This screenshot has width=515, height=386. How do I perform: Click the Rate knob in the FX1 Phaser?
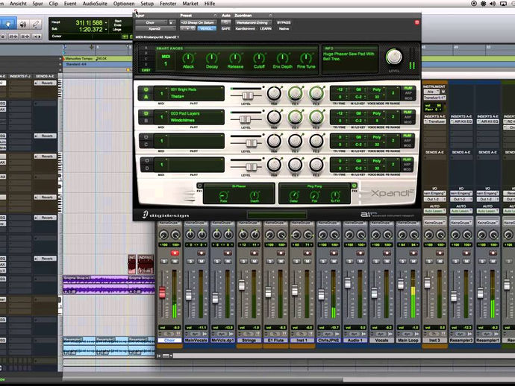tap(223, 195)
